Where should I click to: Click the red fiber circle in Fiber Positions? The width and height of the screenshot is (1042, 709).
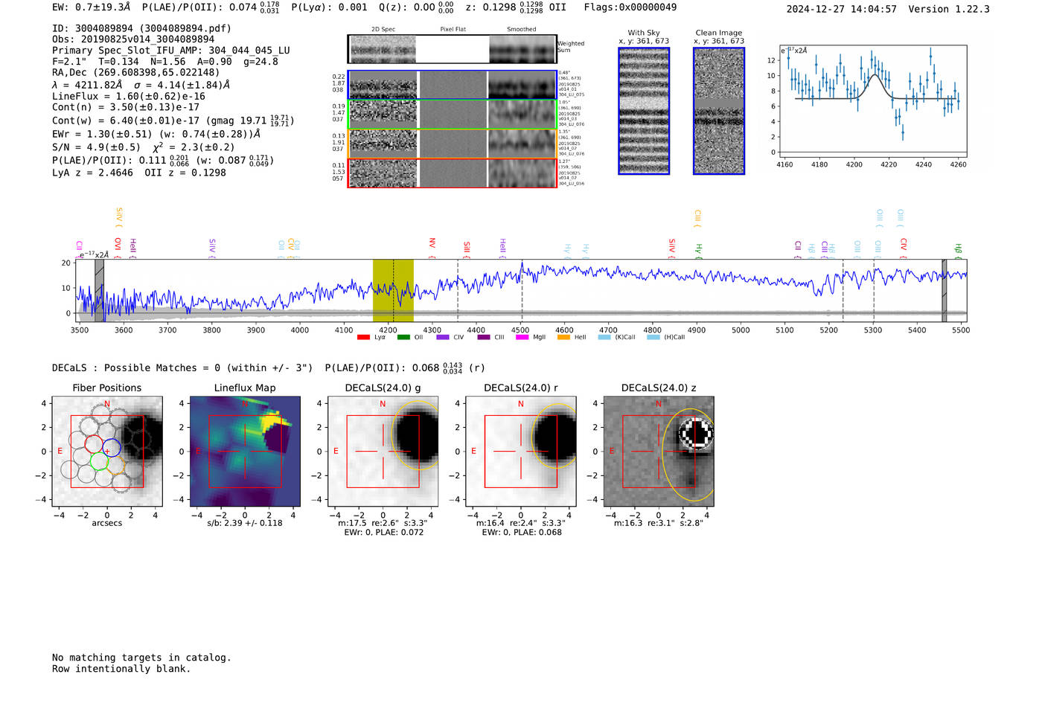(x=95, y=444)
